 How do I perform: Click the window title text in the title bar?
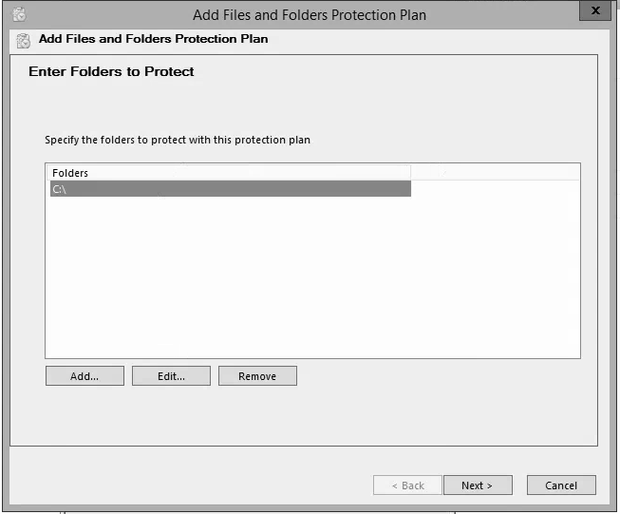click(310, 15)
